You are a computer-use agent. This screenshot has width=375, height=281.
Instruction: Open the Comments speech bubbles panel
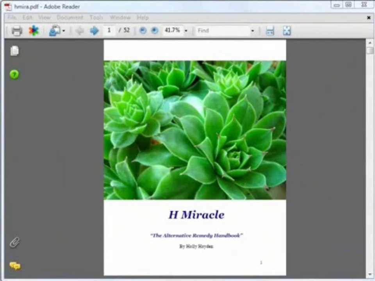15,266
